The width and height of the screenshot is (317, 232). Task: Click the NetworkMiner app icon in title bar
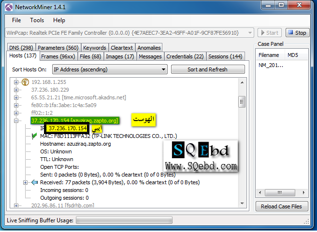[x=9, y=7]
